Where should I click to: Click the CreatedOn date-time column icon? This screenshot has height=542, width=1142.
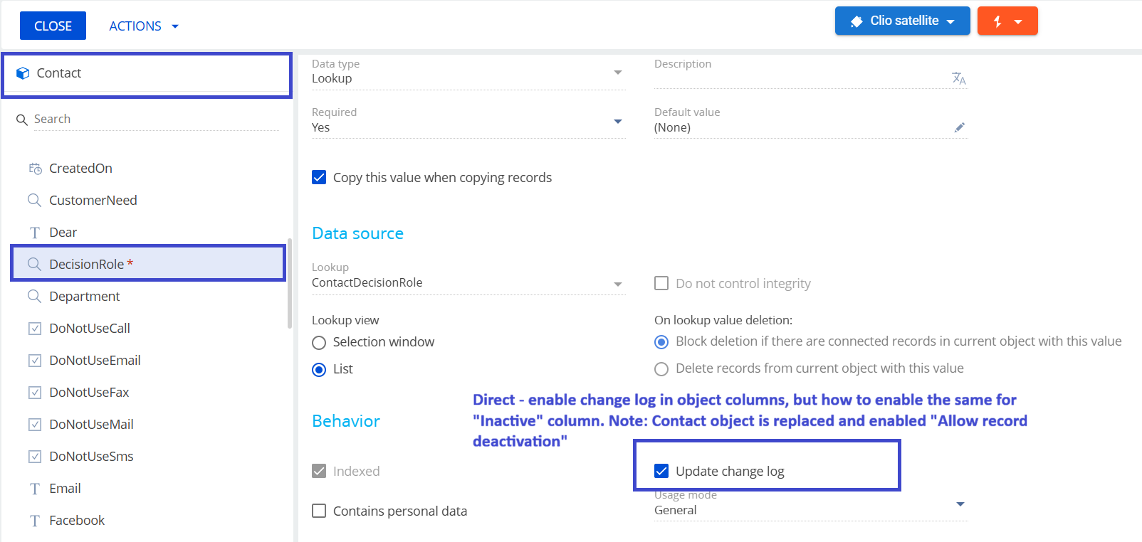35,169
